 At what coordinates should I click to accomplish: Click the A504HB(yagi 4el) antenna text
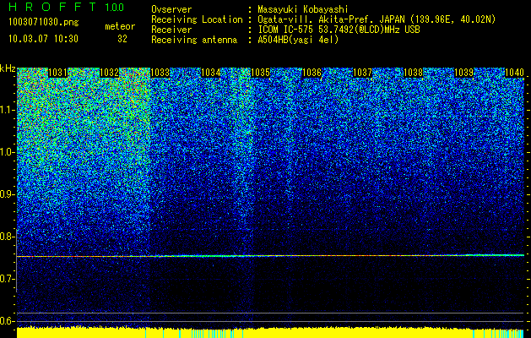[x=298, y=40]
